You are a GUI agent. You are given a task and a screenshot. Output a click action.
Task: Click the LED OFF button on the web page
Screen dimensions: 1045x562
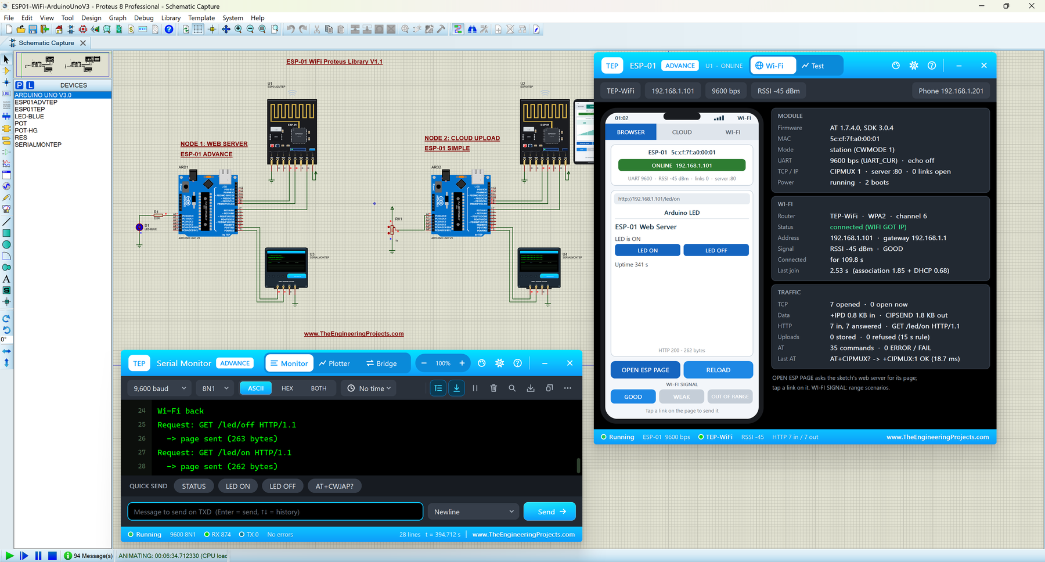(716, 250)
